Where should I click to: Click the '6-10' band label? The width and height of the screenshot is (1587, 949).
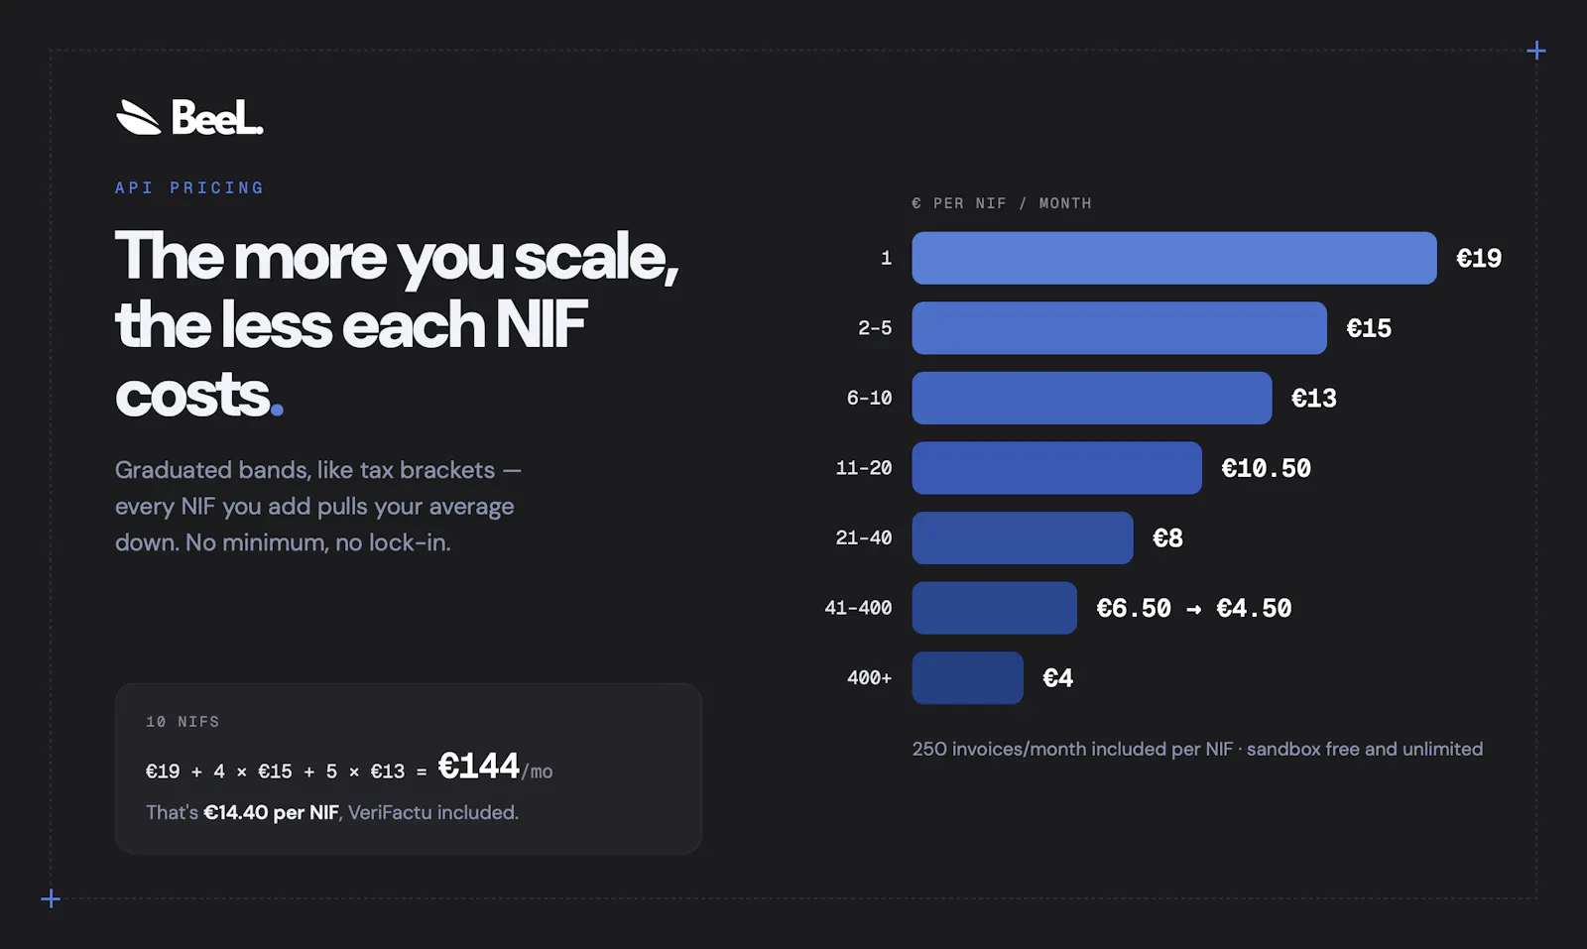point(869,398)
